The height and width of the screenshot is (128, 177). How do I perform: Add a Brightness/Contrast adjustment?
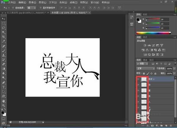(144, 45)
